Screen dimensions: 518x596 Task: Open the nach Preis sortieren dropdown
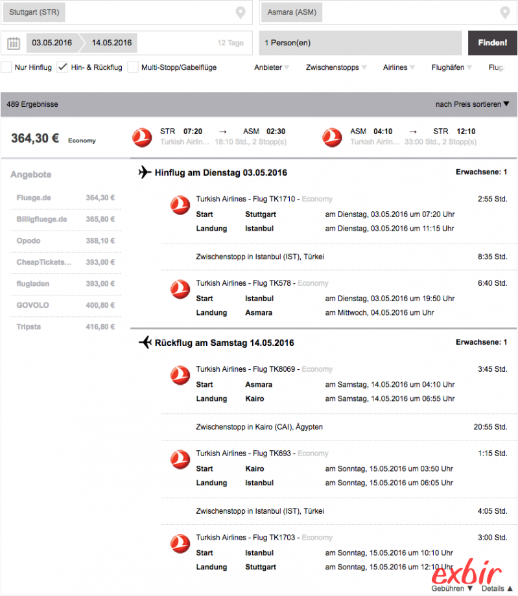(472, 104)
